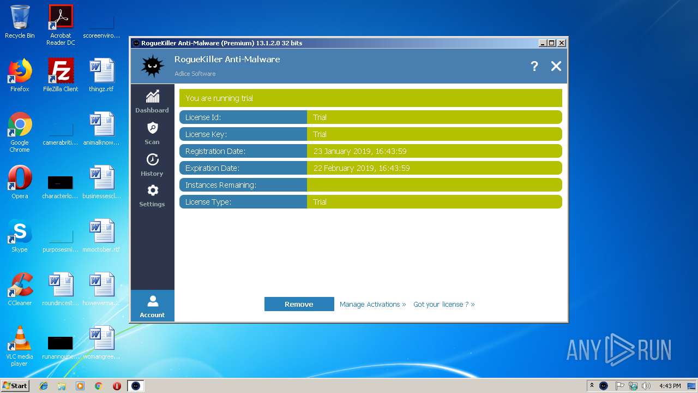This screenshot has height=393, width=698.
Task: Click the 4:43 PM taskbar clock
Action: 670,386
